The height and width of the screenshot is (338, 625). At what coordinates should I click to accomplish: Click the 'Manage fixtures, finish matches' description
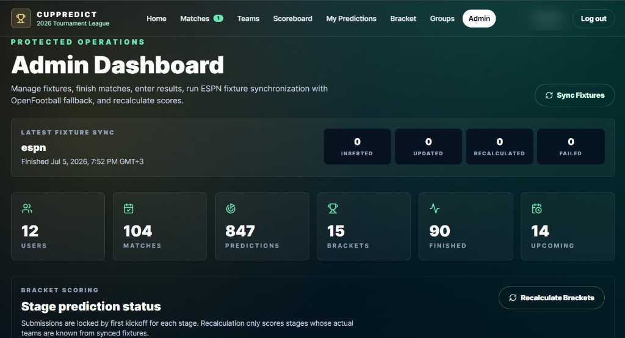[x=170, y=95]
